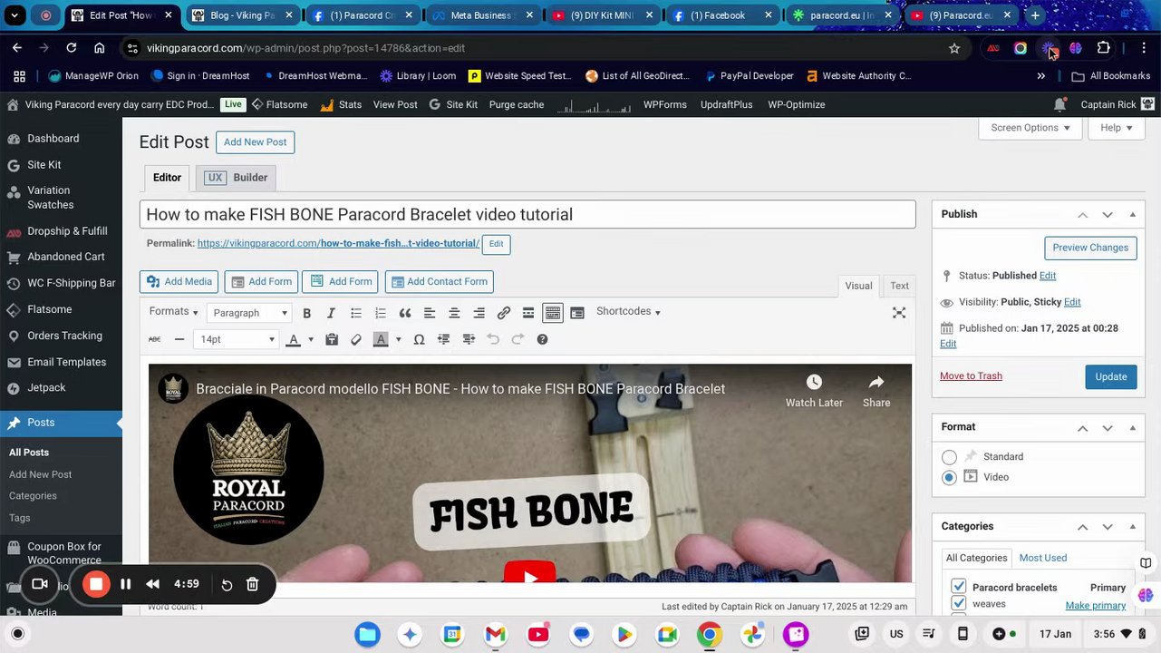Toggle the editor toolbar kitchen sink

tap(552, 313)
